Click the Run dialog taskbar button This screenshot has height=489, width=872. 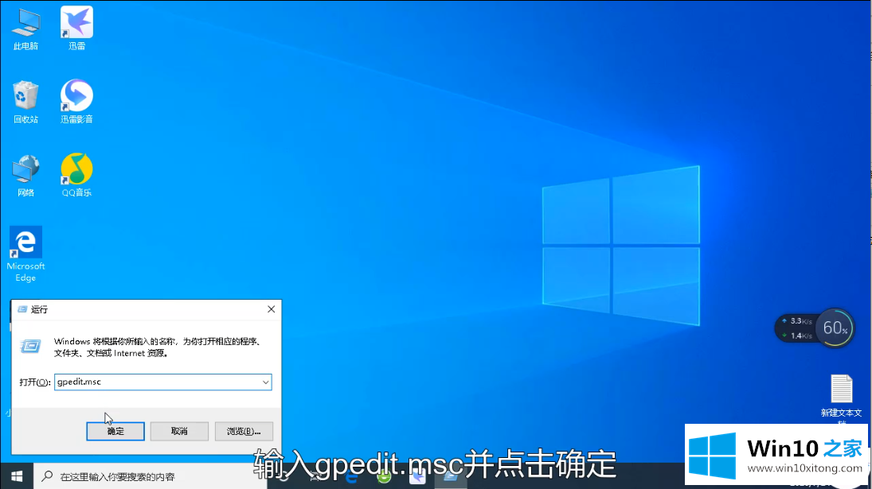(x=451, y=476)
